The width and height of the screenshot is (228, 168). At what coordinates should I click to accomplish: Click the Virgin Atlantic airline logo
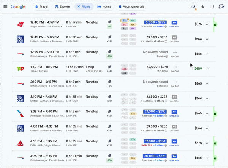21,24
